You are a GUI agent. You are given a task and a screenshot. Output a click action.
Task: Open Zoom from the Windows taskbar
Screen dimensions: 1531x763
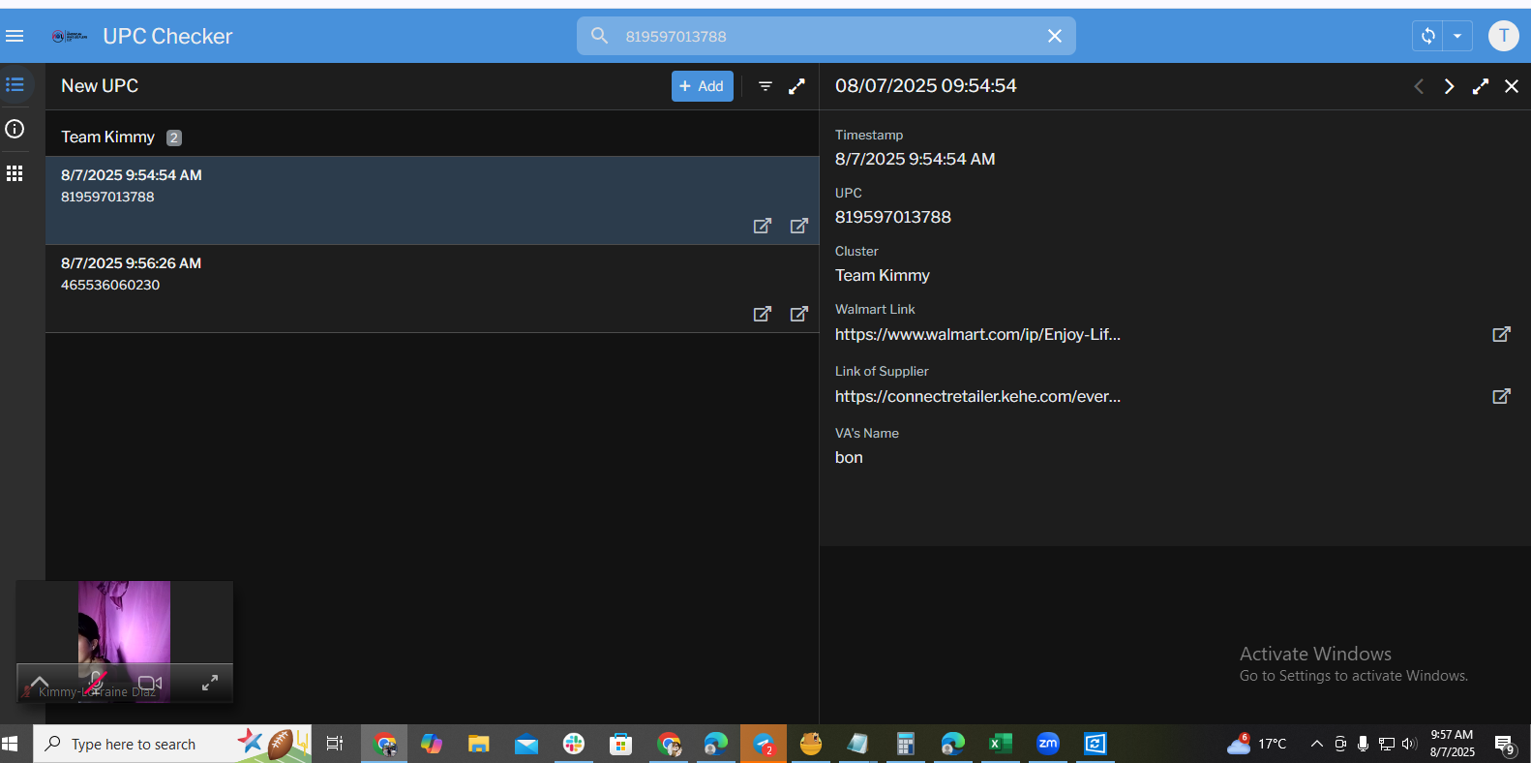(x=1047, y=744)
